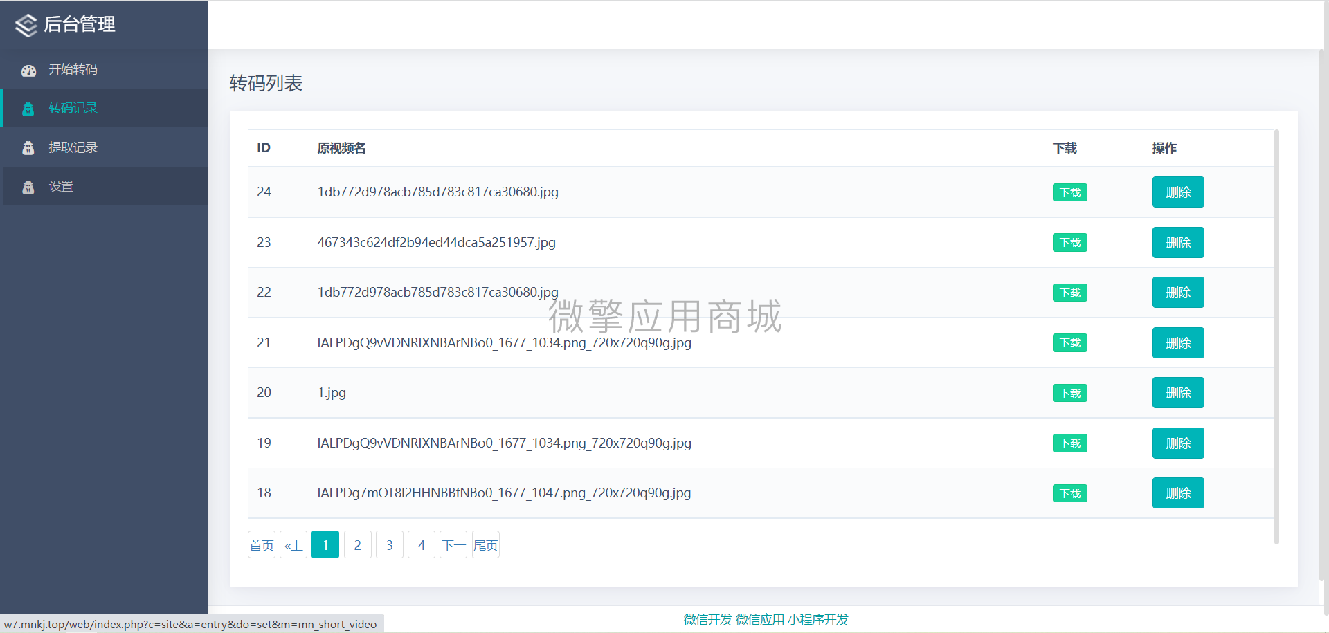Image resolution: width=1329 pixels, height=633 pixels.
Task: Click filename 1.jpg
Action: click(332, 393)
